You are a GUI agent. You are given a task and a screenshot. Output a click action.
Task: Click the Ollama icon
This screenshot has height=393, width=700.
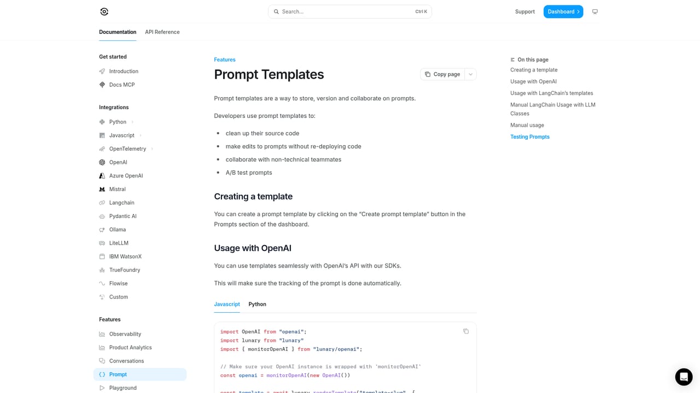tap(102, 230)
